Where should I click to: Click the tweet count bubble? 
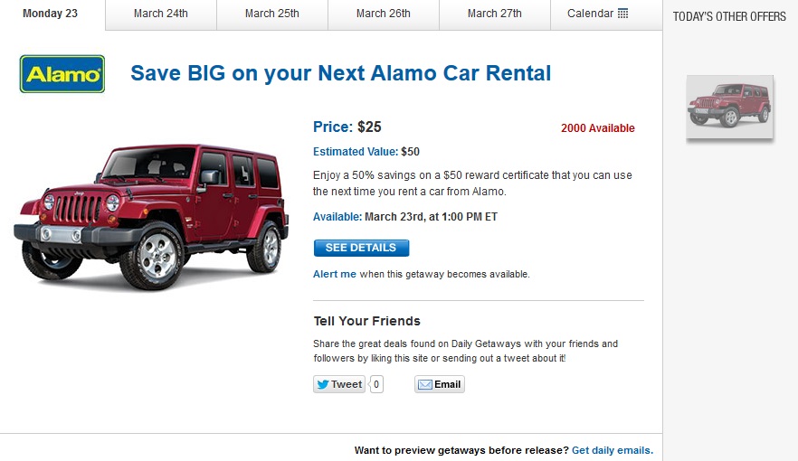click(x=376, y=384)
